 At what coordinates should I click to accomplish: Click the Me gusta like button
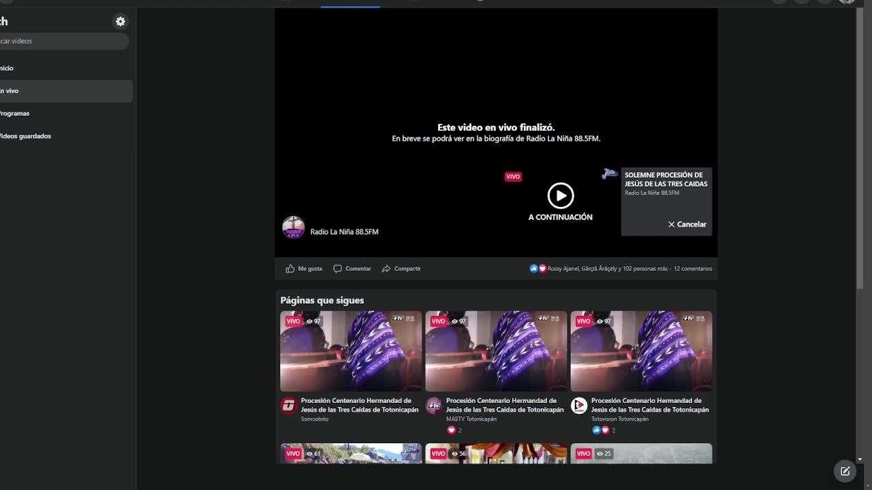pos(304,269)
